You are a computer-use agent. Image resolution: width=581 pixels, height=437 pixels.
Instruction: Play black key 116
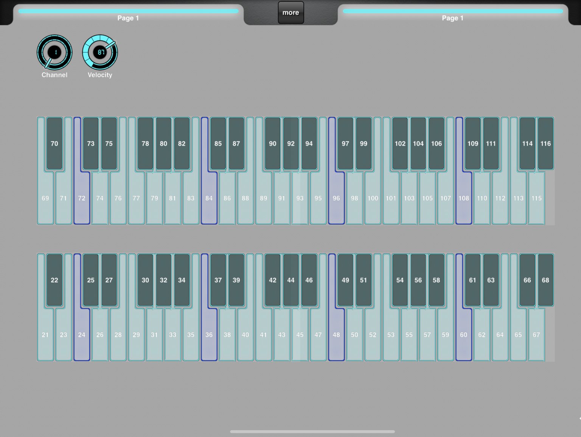click(x=545, y=143)
